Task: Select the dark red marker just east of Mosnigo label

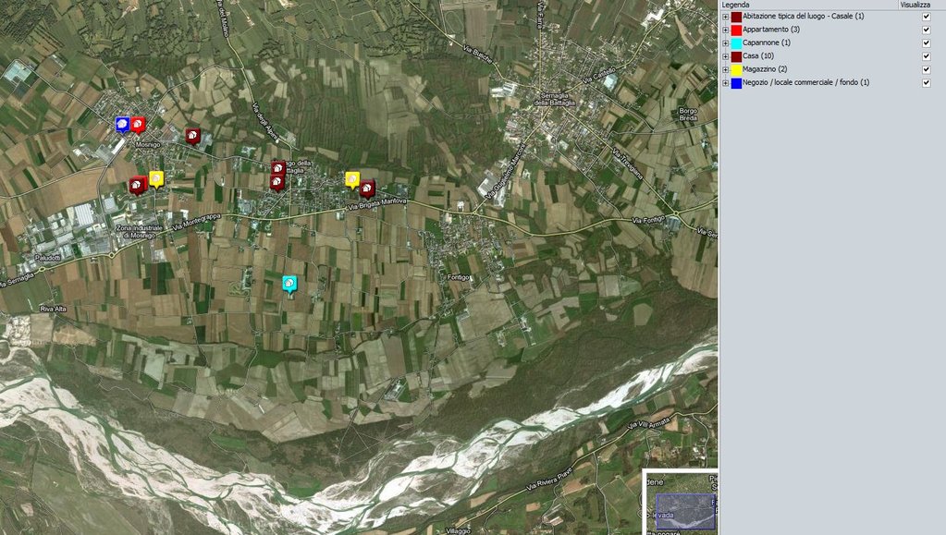Action: coord(192,136)
